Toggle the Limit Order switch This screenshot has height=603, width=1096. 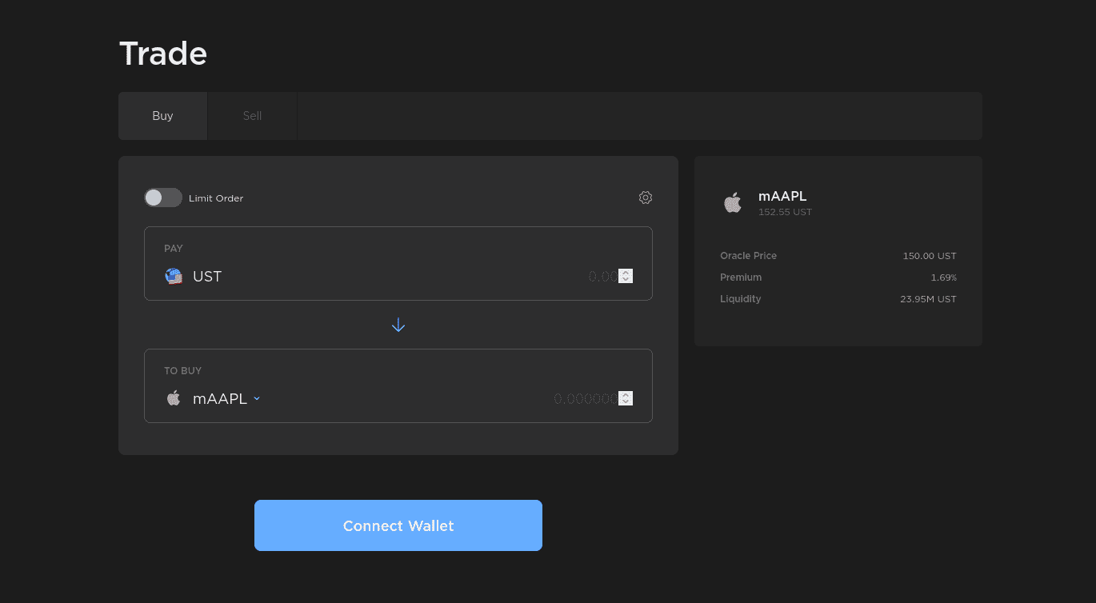(163, 198)
